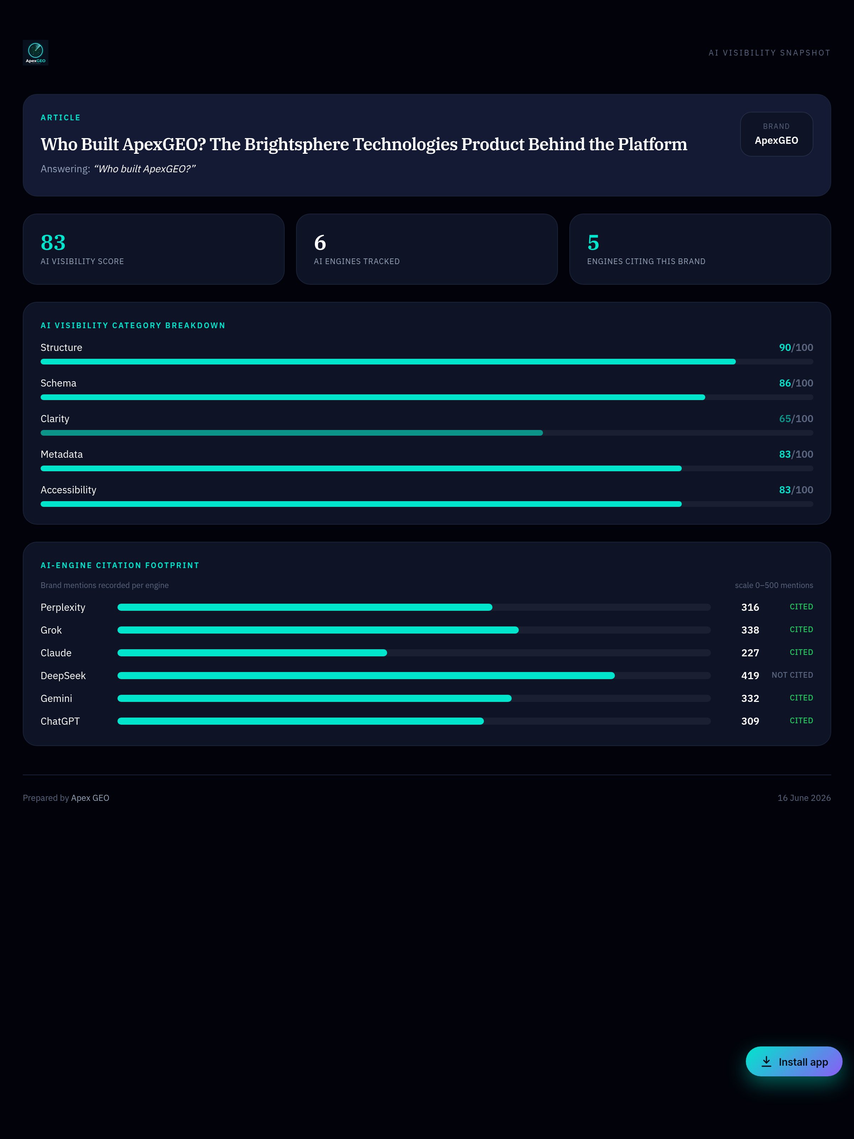Click the Gemini mentions bar

(414, 698)
